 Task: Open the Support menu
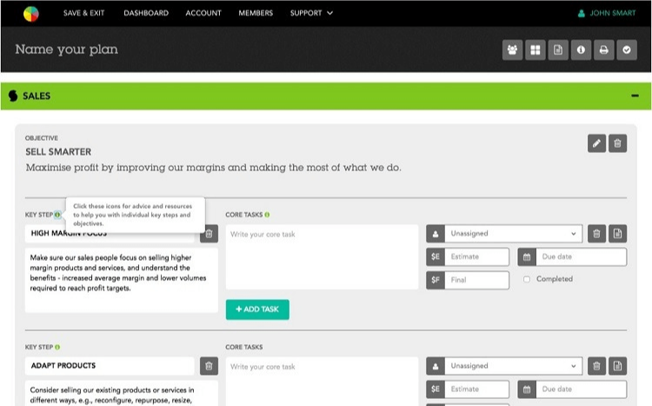pyautogui.click(x=311, y=13)
